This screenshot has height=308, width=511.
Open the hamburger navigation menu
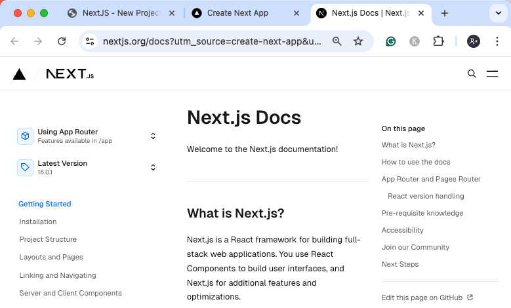[492, 74]
